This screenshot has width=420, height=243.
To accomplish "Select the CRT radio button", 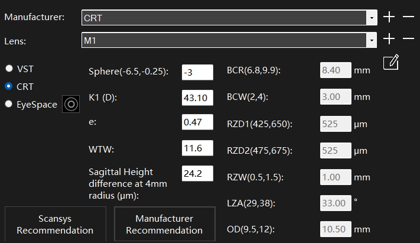I will 9,86.
